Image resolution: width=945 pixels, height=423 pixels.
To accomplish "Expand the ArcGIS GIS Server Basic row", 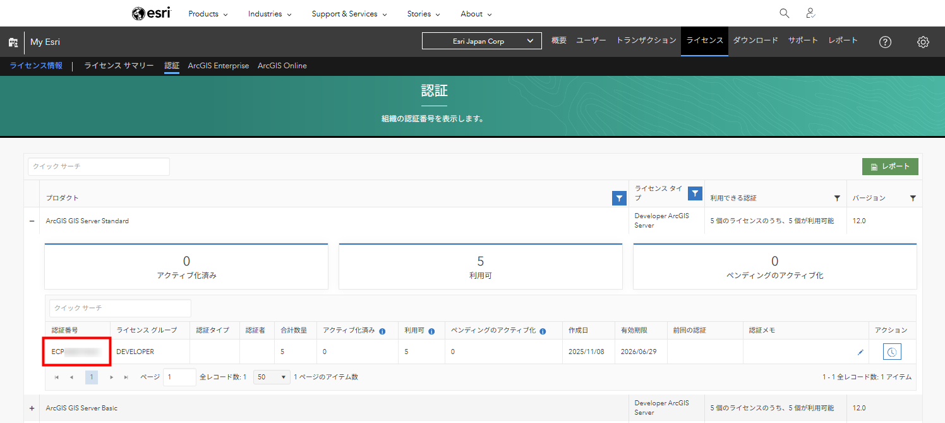I will point(32,408).
